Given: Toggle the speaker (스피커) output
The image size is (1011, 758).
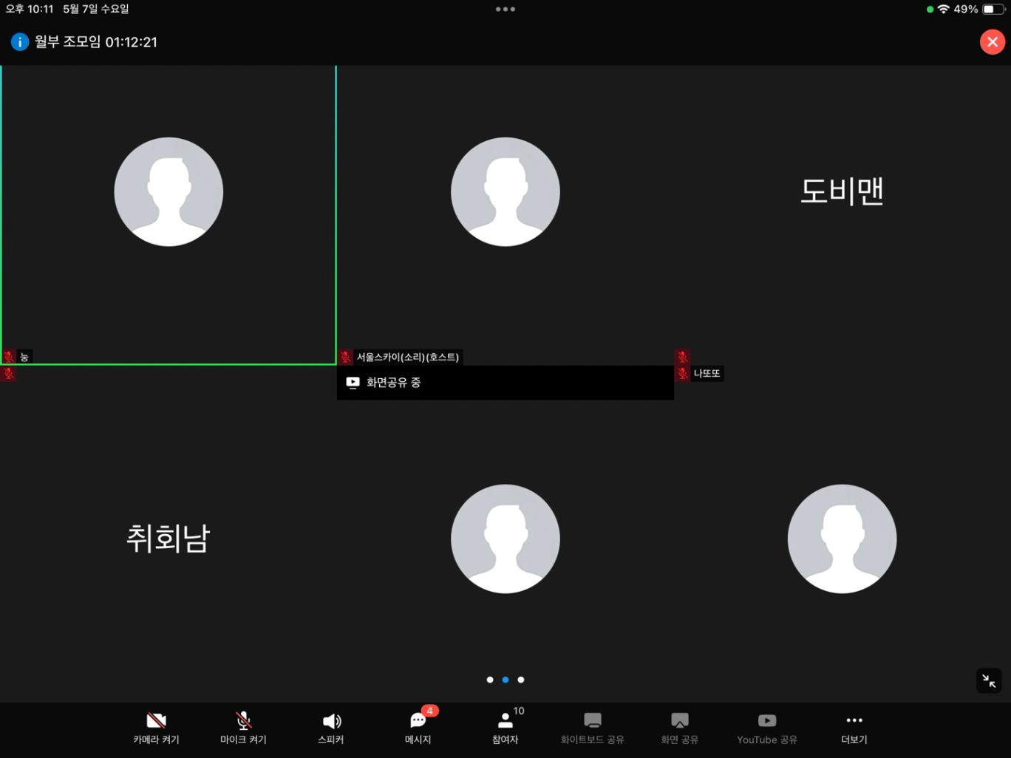Looking at the screenshot, I should coord(331,728).
